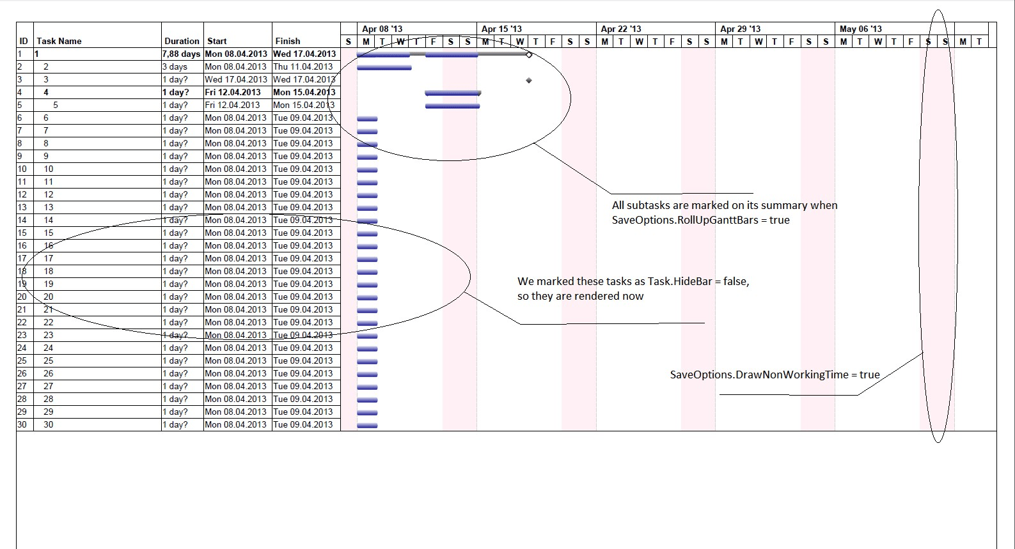Viewport: 1015px width, 549px height.
Task: Select the May 06 '13 week header
Action: click(895, 29)
